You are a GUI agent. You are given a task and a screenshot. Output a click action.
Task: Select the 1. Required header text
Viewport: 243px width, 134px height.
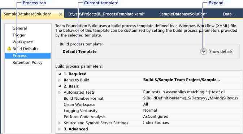point(75,74)
